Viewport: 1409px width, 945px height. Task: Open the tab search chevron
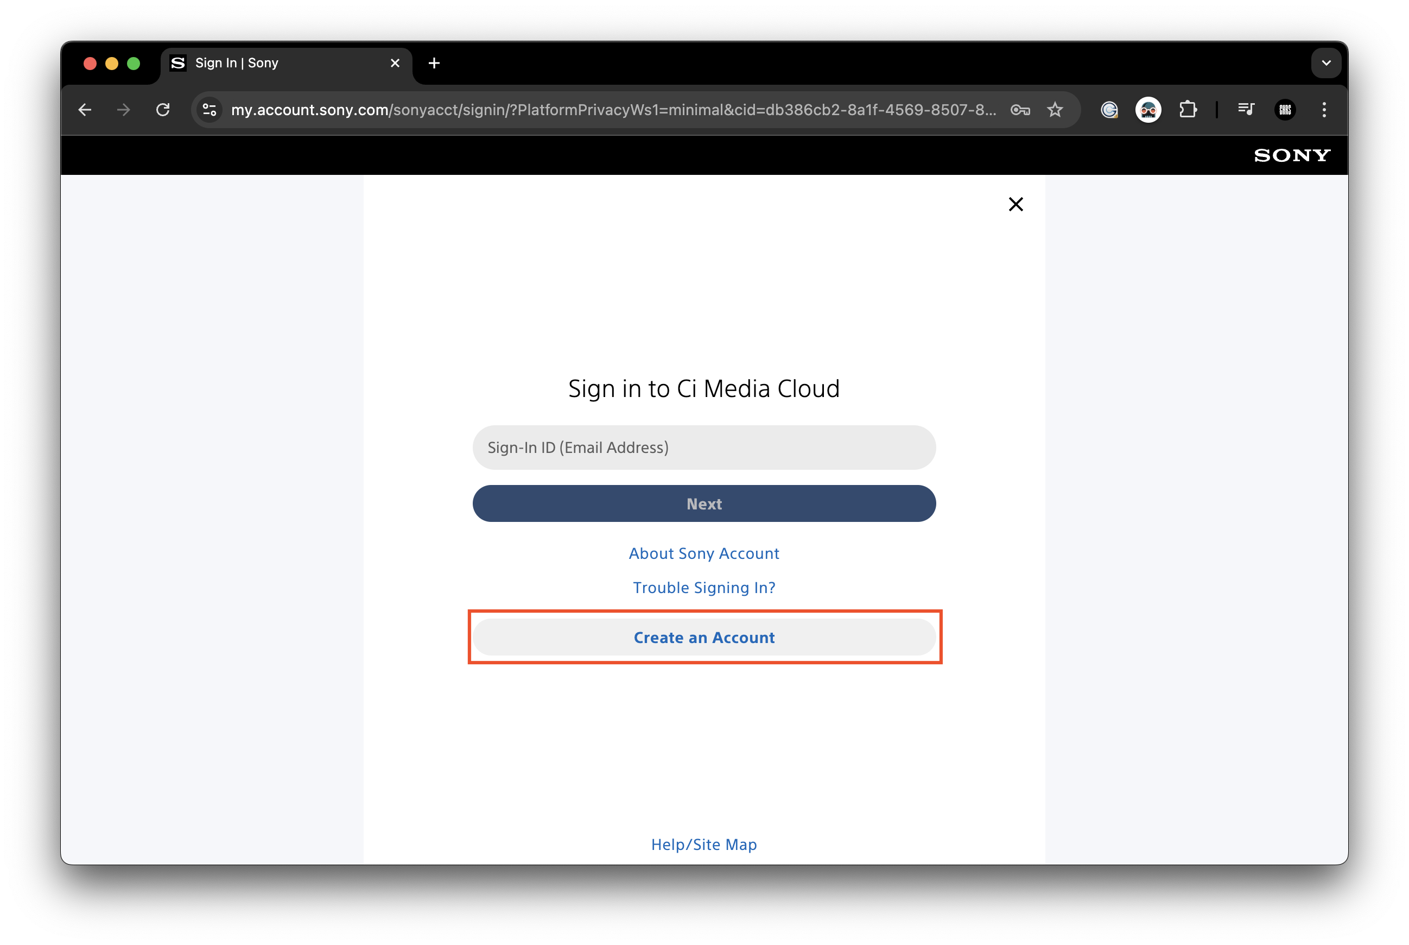(x=1325, y=62)
